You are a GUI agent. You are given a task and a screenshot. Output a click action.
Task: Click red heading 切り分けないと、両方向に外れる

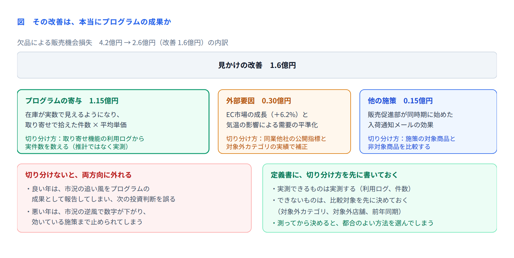pyautogui.click(x=79, y=175)
